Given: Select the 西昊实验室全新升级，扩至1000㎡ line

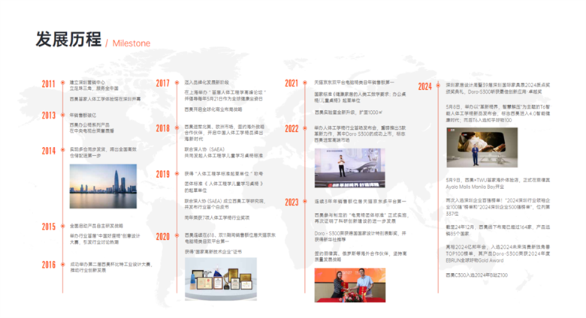Looking at the screenshot, I should tap(349, 112).
